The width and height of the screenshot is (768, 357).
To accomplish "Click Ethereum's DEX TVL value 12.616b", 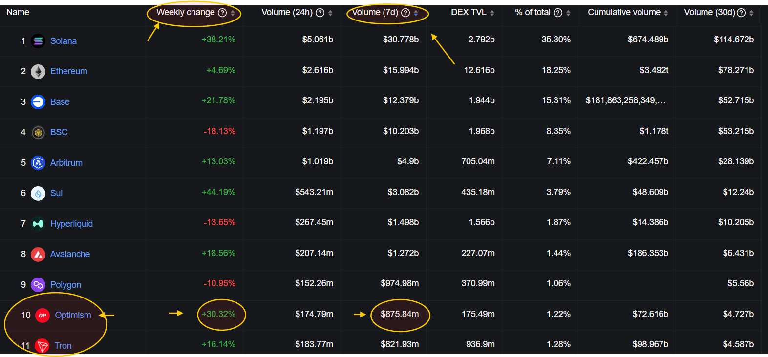I will (479, 70).
